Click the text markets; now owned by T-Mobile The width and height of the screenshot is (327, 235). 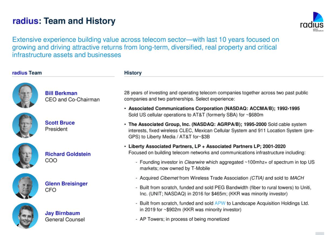[175, 168]
